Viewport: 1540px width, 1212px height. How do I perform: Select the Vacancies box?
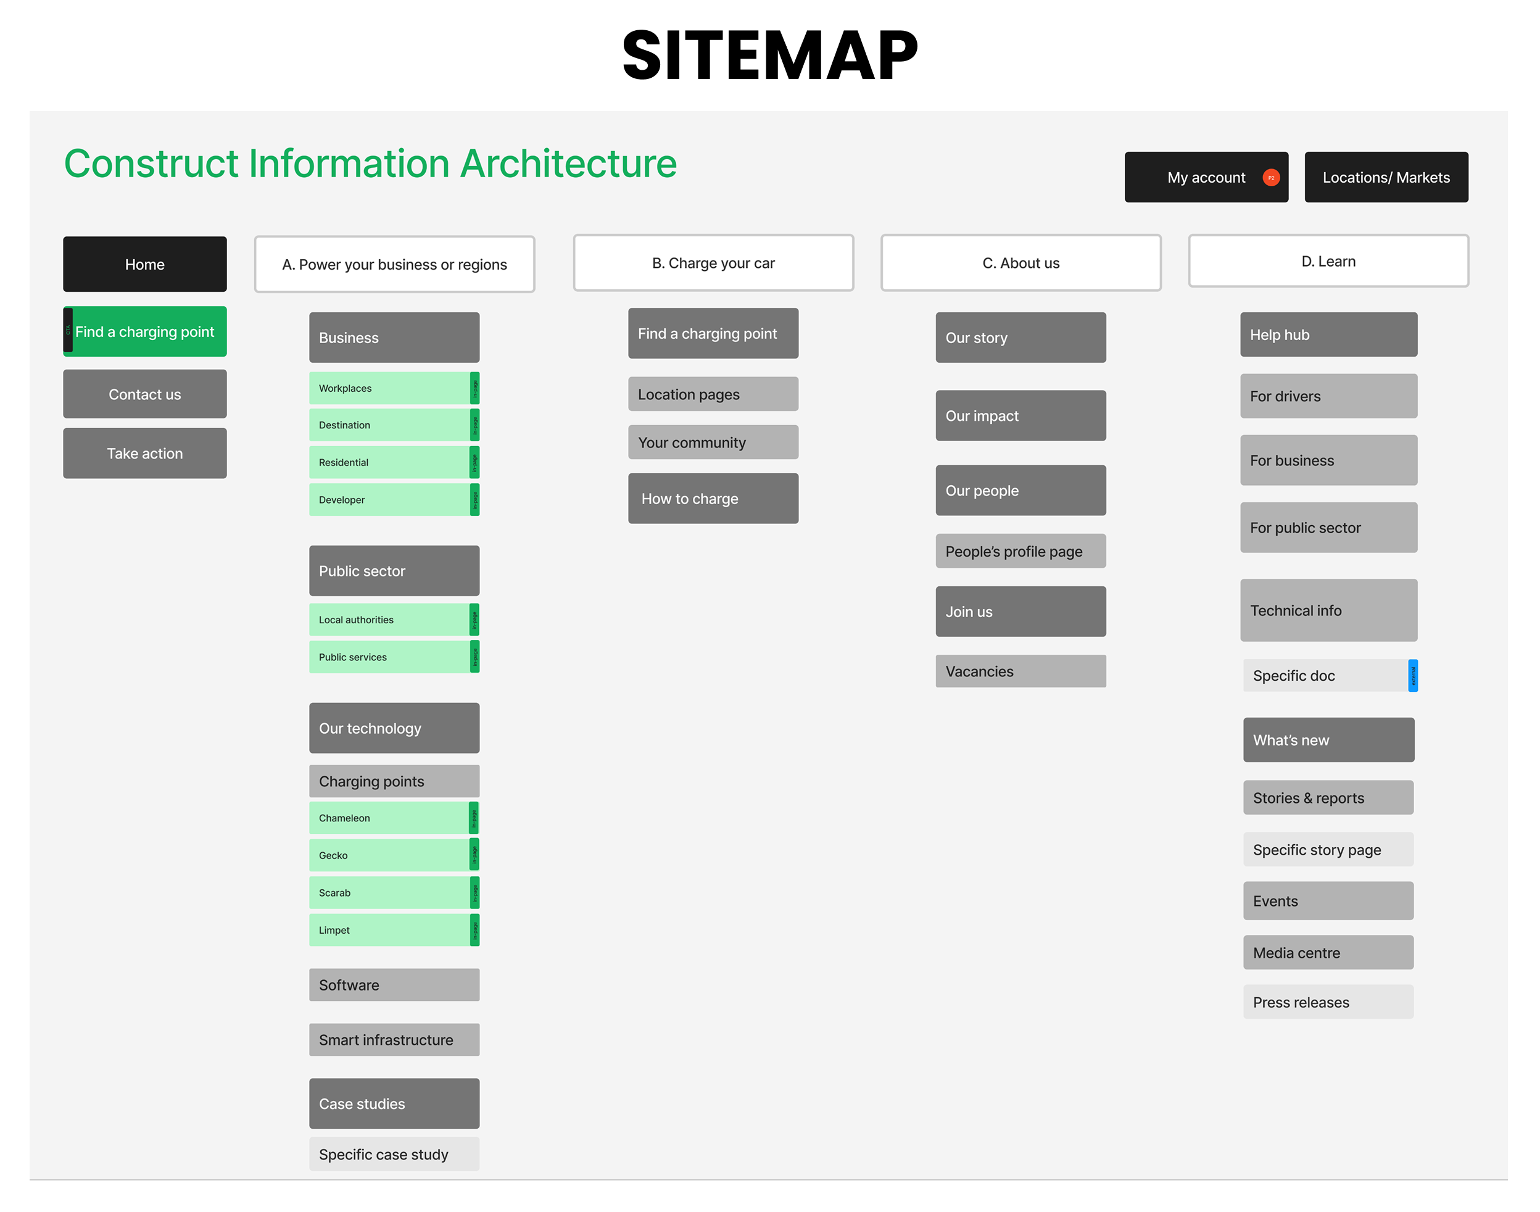coord(1020,671)
